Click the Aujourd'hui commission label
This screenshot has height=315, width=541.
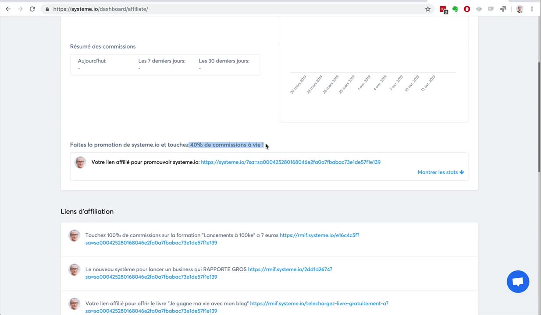coord(92,61)
